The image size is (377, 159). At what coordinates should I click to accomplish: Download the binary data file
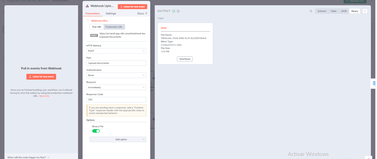click(x=185, y=59)
